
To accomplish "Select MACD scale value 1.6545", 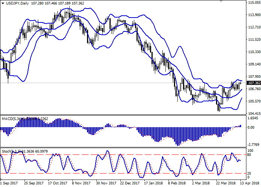I will [x=253, y=118].
